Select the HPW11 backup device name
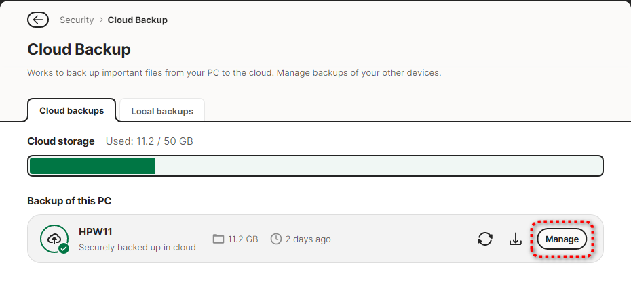The width and height of the screenshot is (631, 297). pyautogui.click(x=96, y=231)
